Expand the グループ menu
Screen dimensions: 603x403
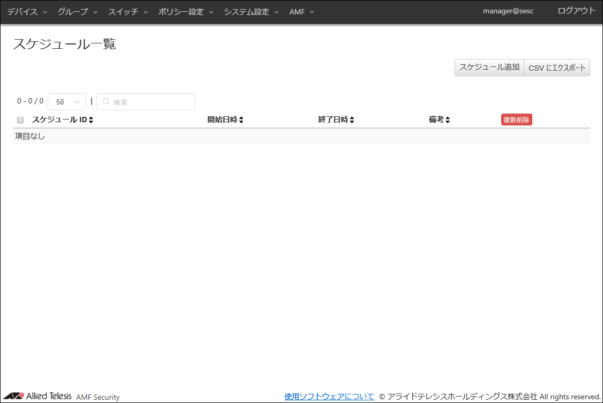click(x=77, y=12)
